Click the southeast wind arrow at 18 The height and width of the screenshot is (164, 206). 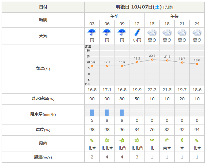167,140
